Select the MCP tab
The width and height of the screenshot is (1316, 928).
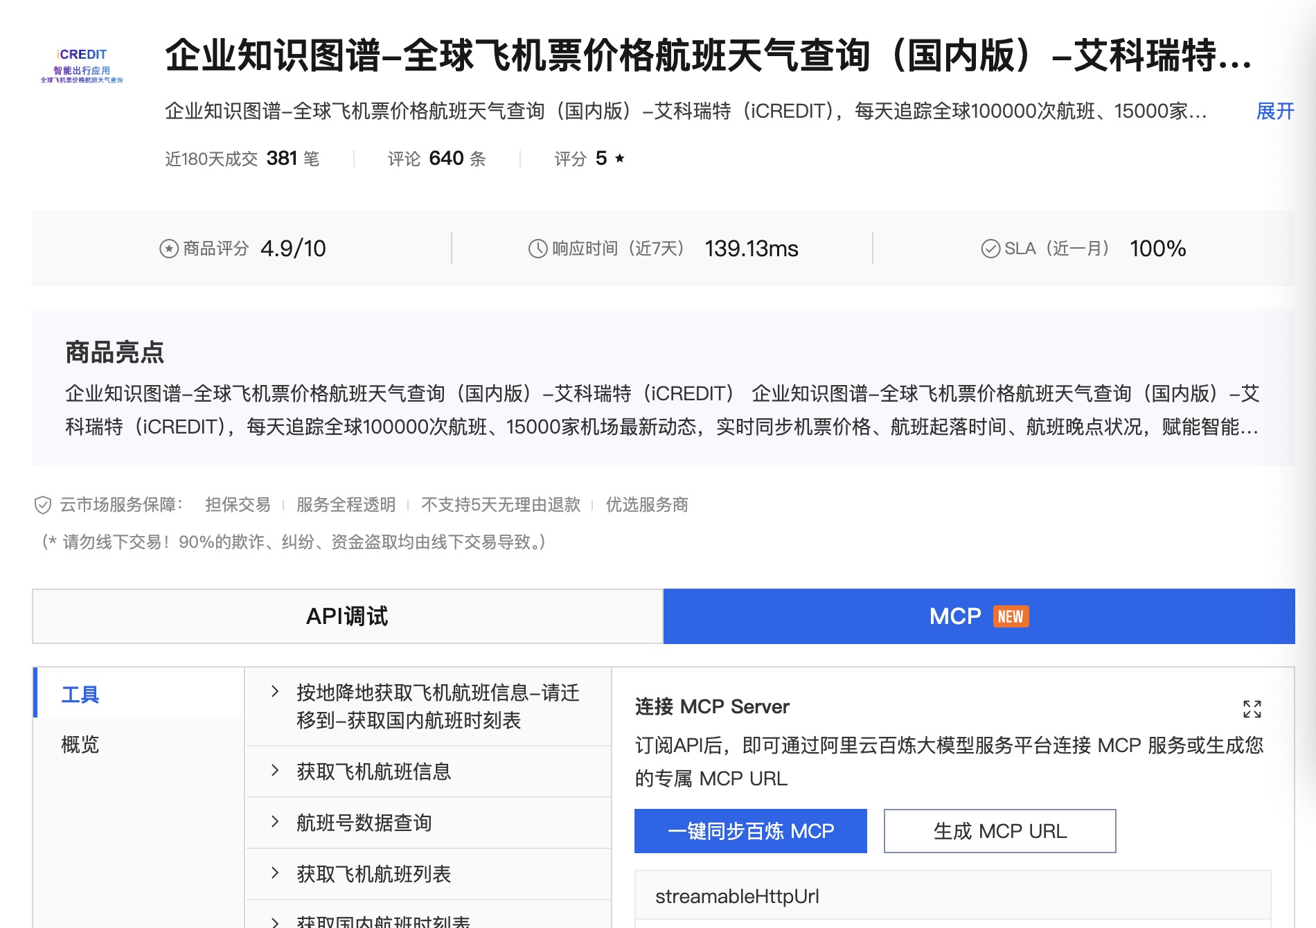(979, 616)
